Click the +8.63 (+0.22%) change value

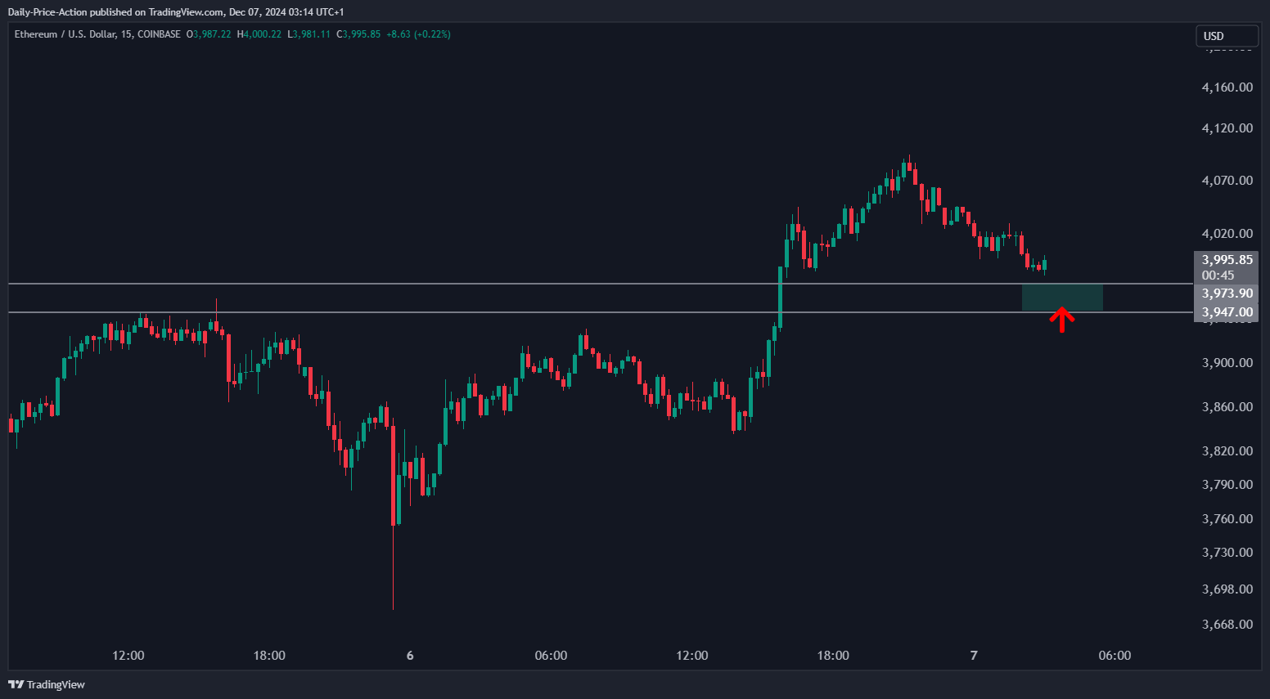pyautogui.click(x=418, y=34)
